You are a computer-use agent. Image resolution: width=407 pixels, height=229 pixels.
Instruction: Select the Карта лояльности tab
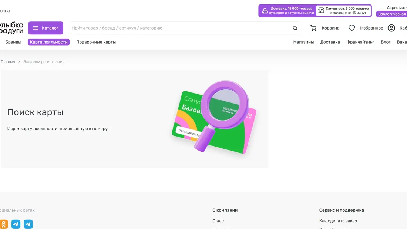pos(49,42)
